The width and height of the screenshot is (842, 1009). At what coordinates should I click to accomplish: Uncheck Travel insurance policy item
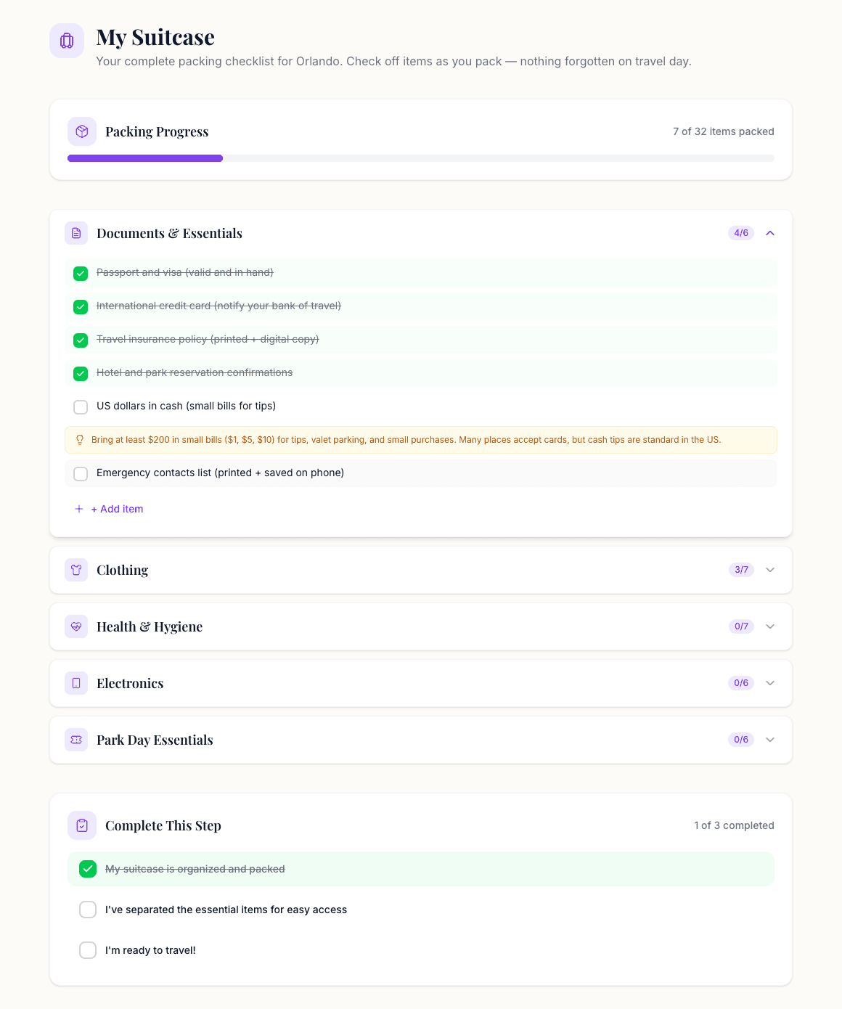pyautogui.click(x=81, y=340)
